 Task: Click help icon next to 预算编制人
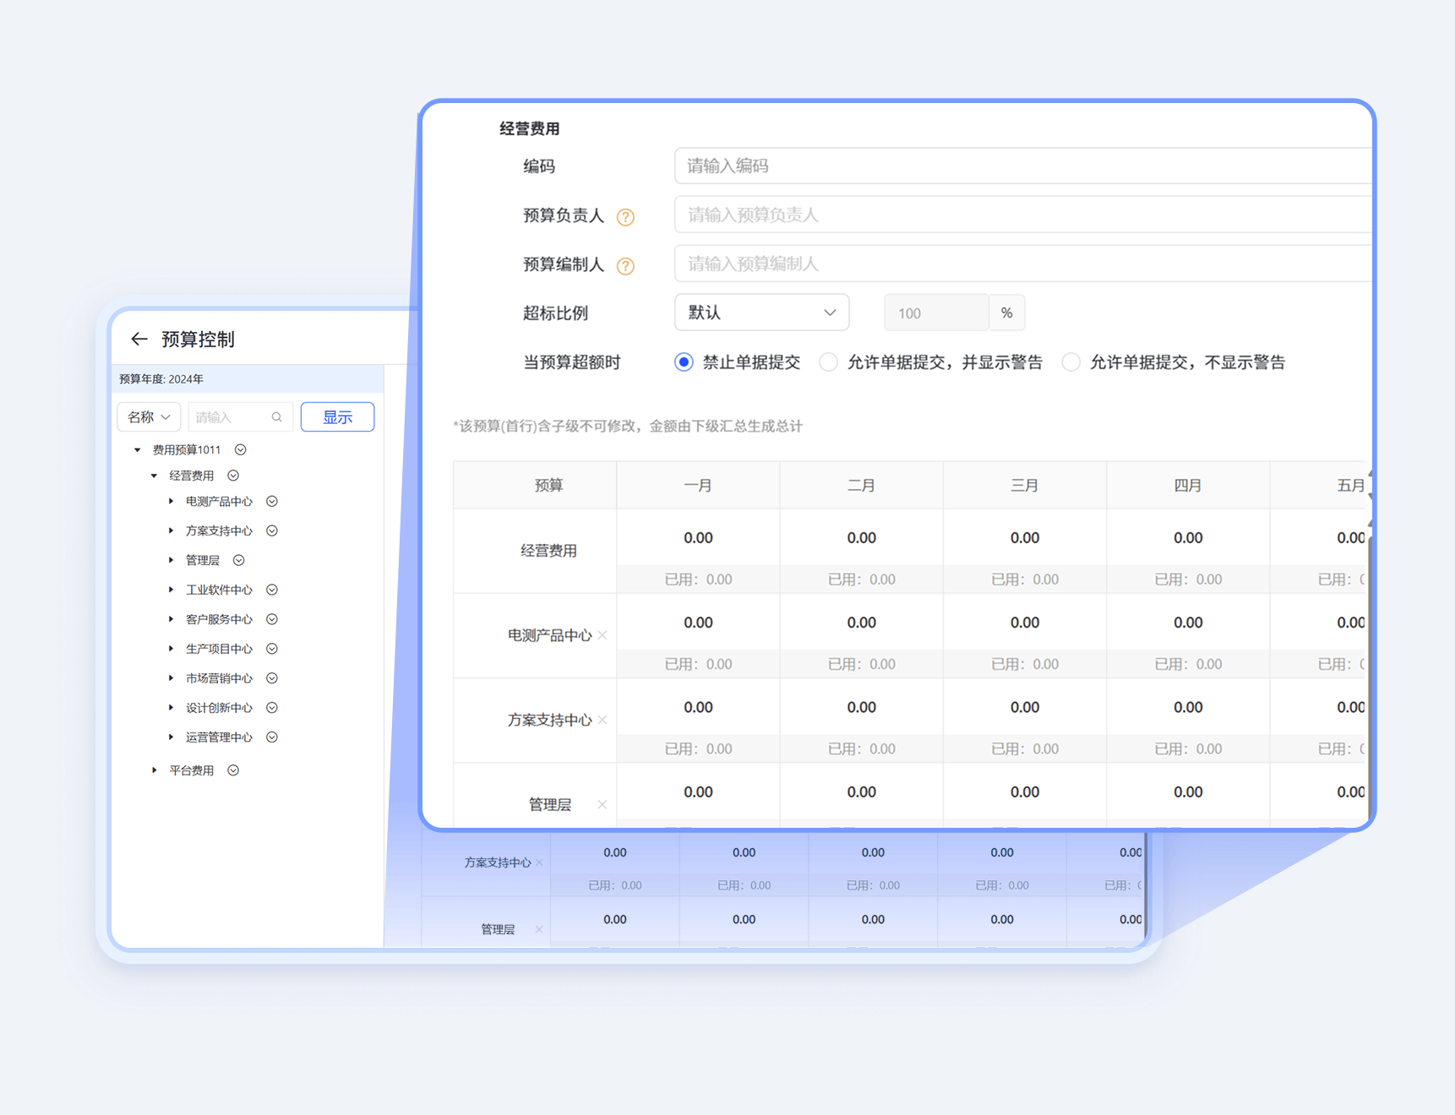pos(625,266)
